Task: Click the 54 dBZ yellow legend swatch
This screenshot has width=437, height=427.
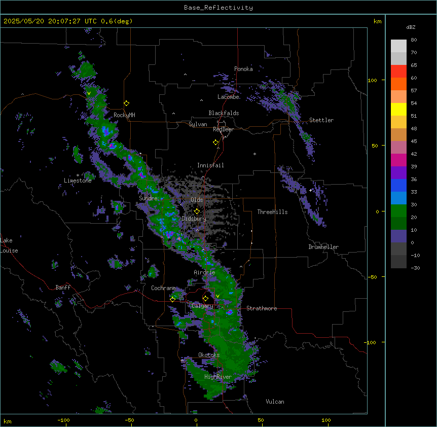Action: pos(398,109)
